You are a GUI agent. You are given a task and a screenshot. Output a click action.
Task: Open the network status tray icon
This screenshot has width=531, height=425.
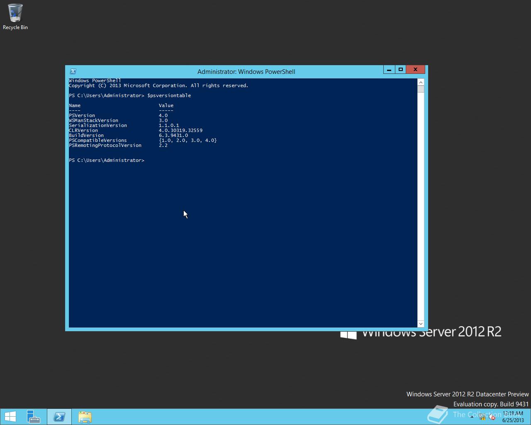click(482, 417)
